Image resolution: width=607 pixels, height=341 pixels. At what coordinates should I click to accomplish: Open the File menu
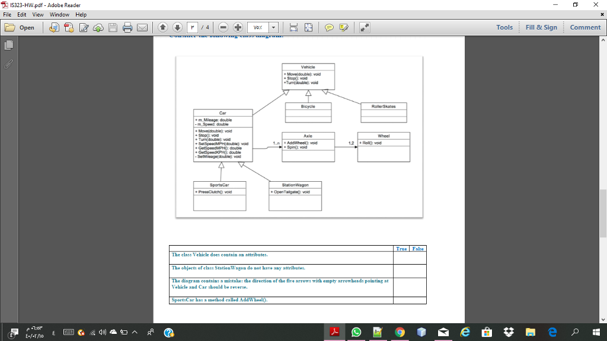click(6, 15)
